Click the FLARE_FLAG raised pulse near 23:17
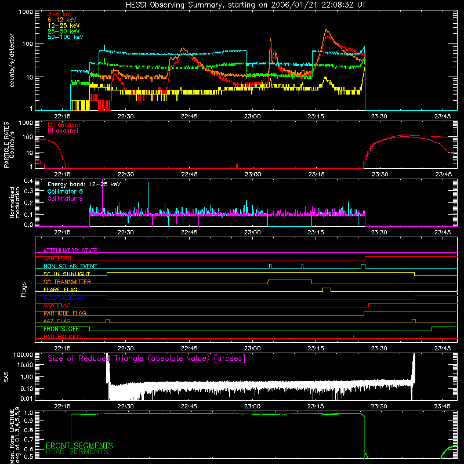This screenshot has width=464, height=464. pos(327,289)
